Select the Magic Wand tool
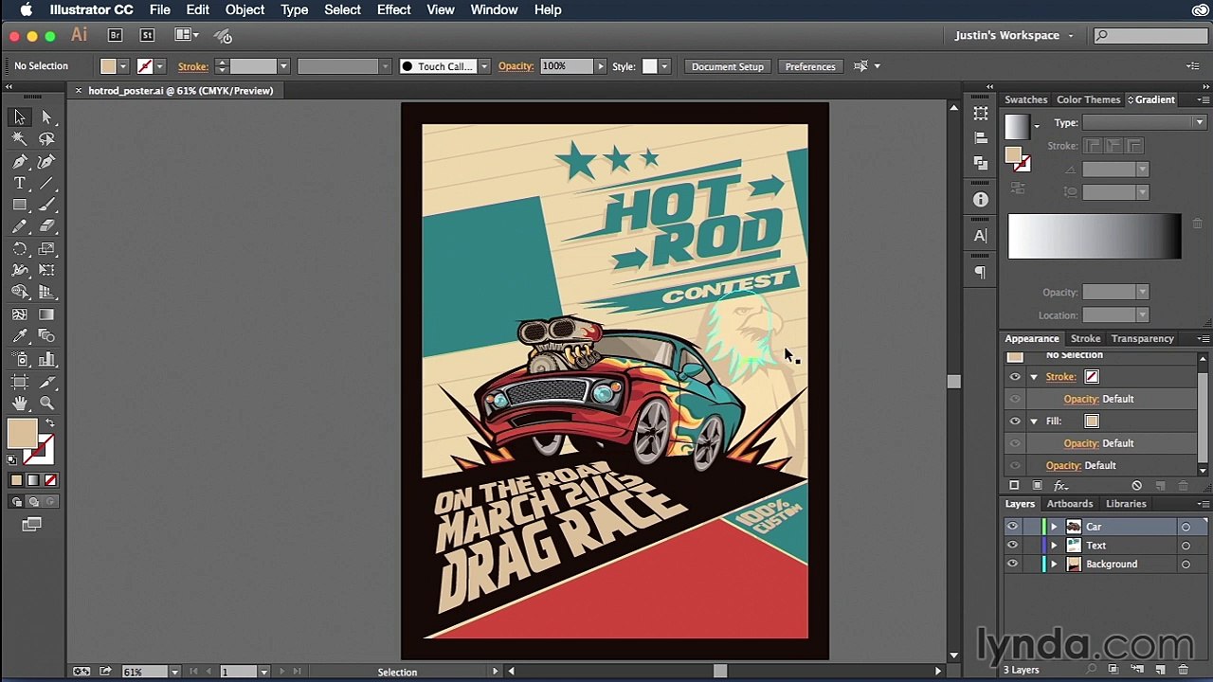This screenshot has width=1213, height=682. (19, 139)
